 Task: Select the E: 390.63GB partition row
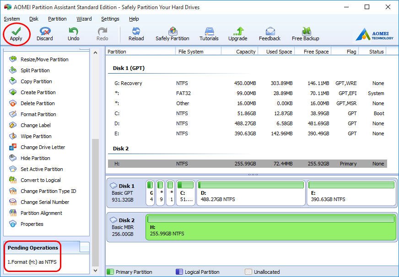click(x=248, y=133)
